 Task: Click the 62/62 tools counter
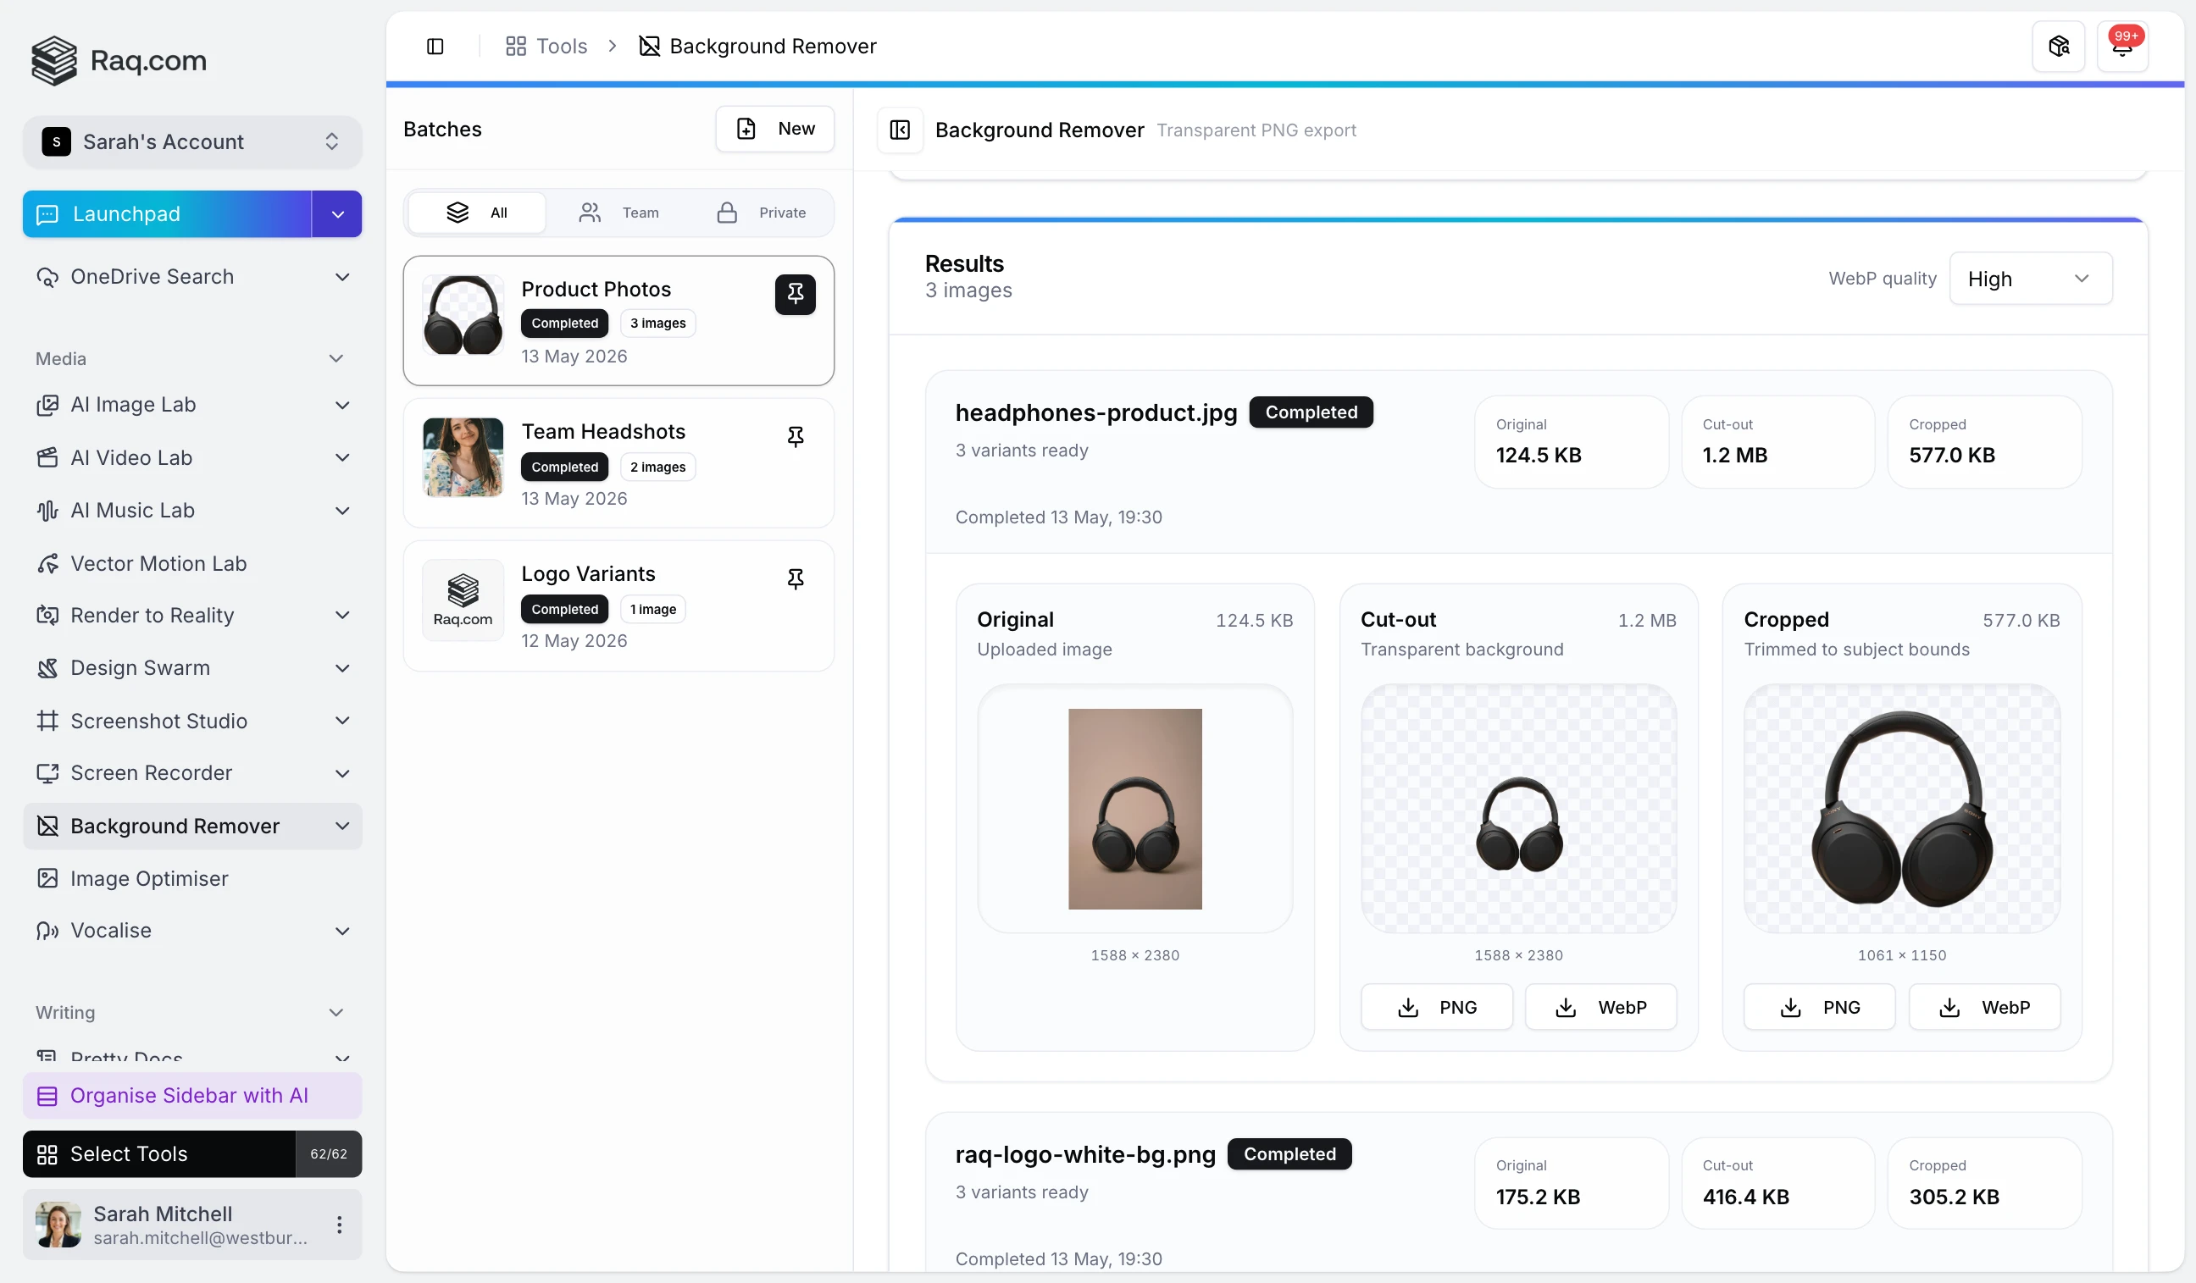329,1155
